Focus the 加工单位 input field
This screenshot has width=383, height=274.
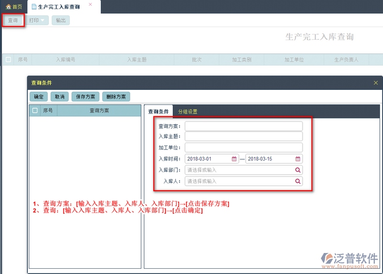coord(244,148)
